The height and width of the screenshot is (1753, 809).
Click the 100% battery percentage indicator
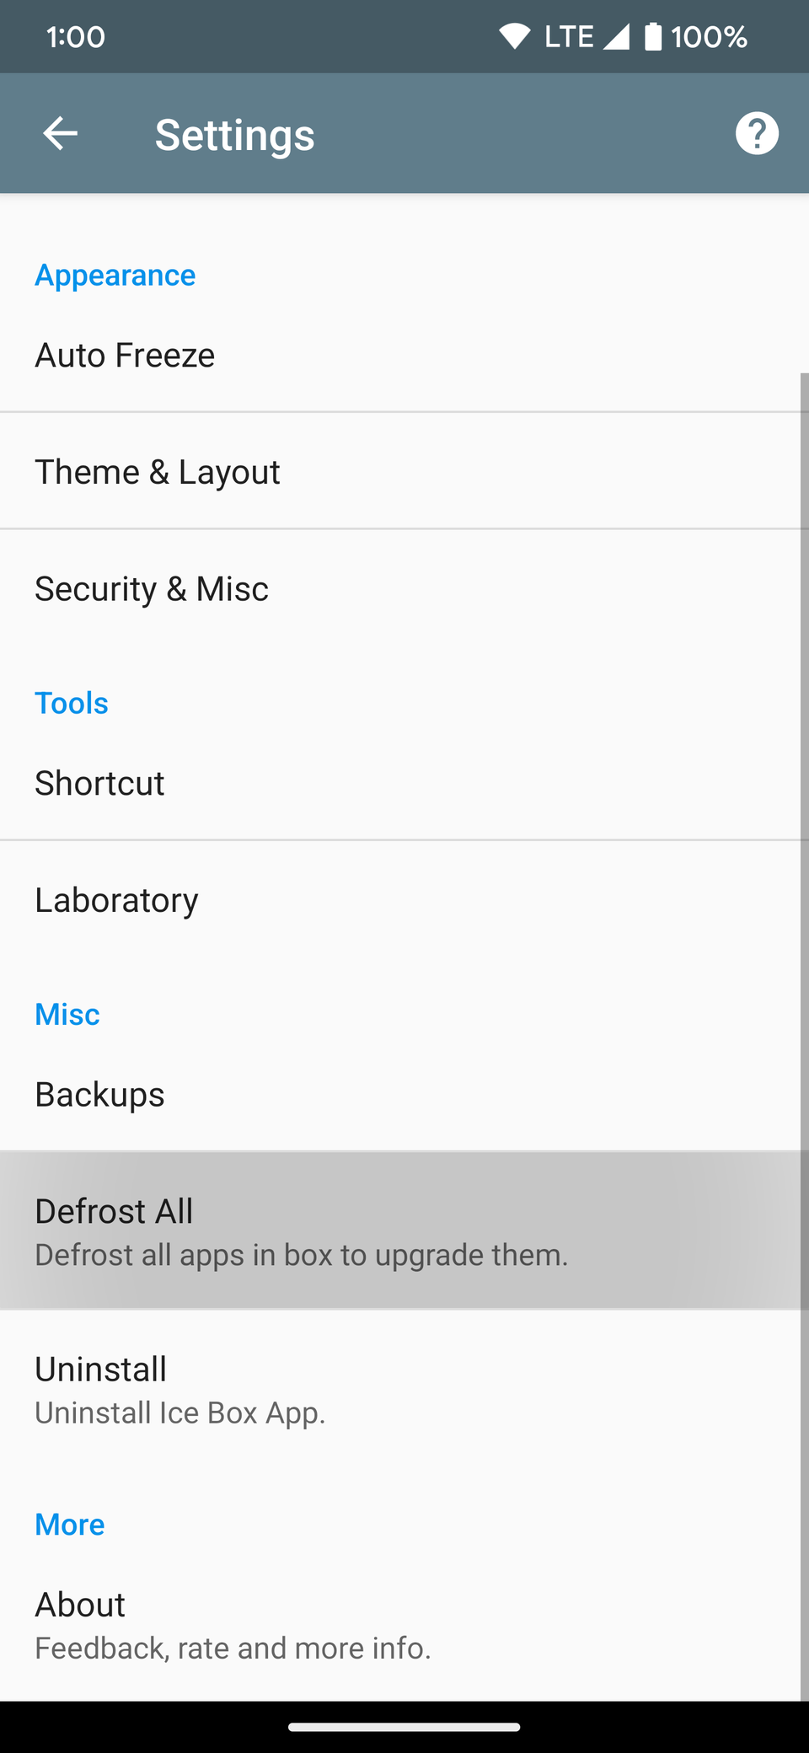(x=708, y=36)
